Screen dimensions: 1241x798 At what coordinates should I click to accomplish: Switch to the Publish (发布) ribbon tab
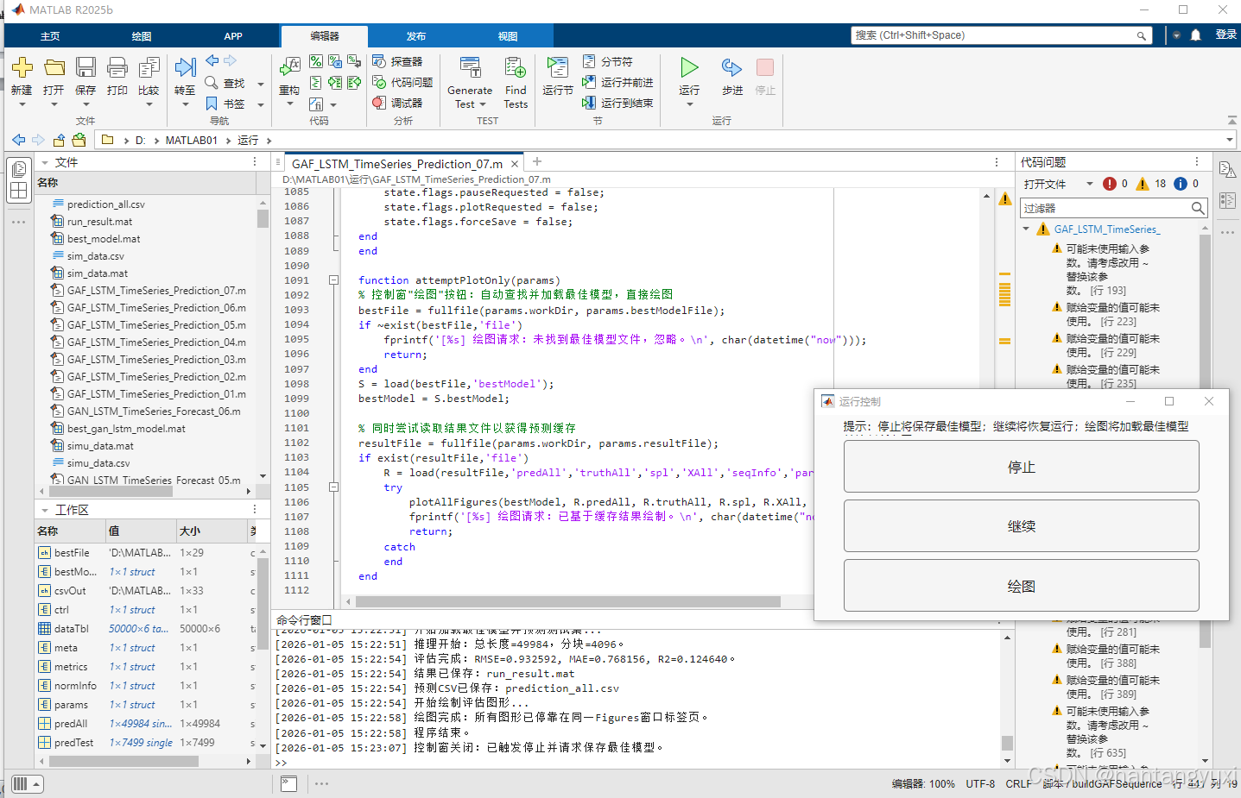tap(416, 36)
